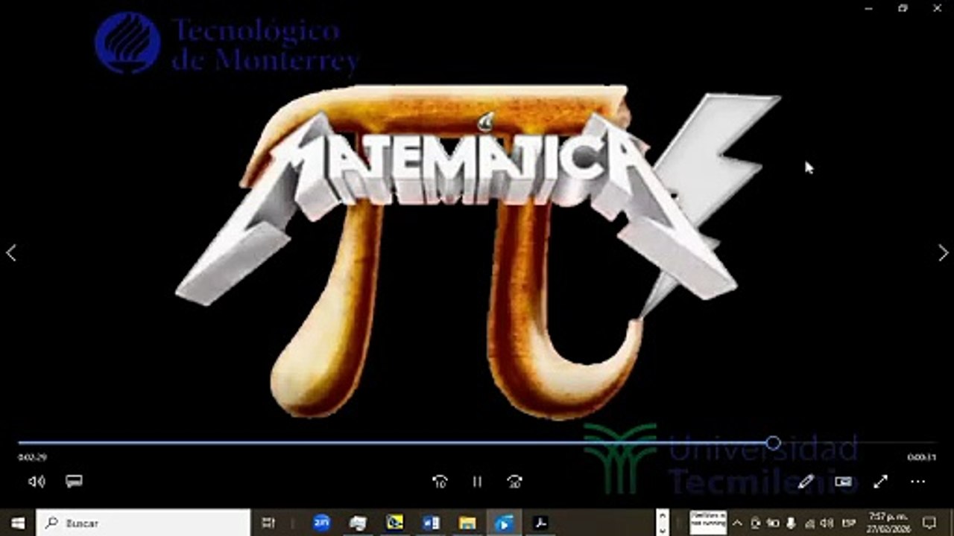
Task: Enter fullscreen with the diagonal arrows icon
Action: (x=880, y=482)
